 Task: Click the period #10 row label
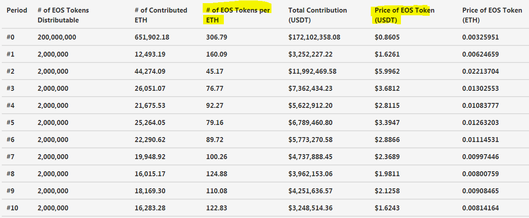(x=13, y=208)
